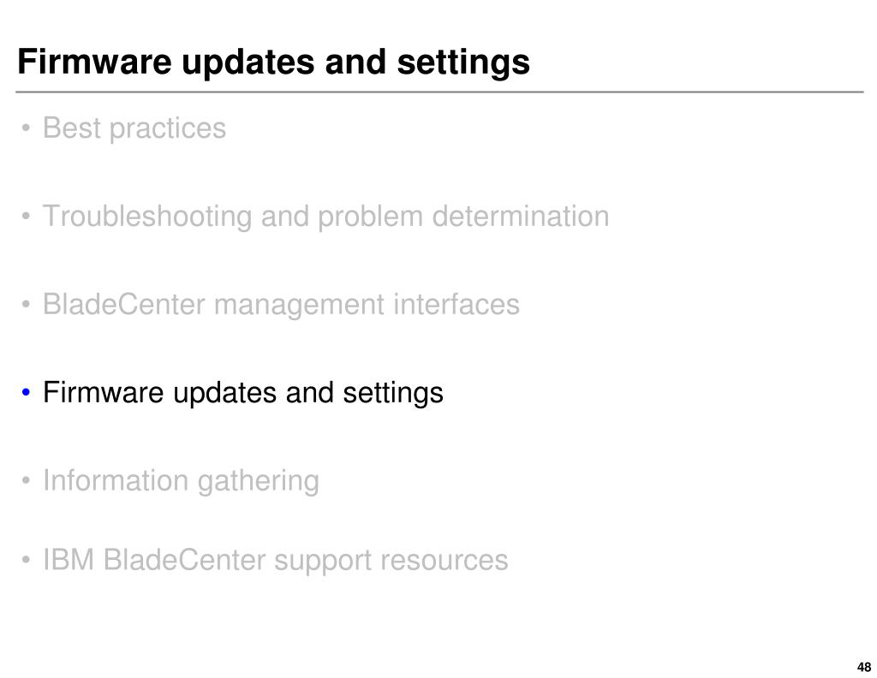877x678 pixels.
Task: Click the slide title 'Firmware updates and settings'
Action: [273, 62]
